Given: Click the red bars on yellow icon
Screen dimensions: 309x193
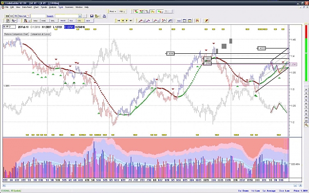Looking at the screenshot, I should 197,21.
